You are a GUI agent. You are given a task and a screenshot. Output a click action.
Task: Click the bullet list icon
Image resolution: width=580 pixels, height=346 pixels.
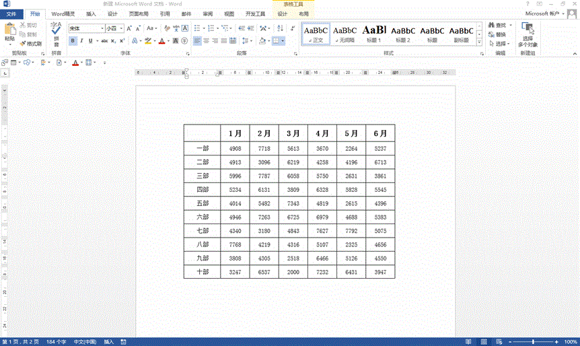(x=196, y=28)
